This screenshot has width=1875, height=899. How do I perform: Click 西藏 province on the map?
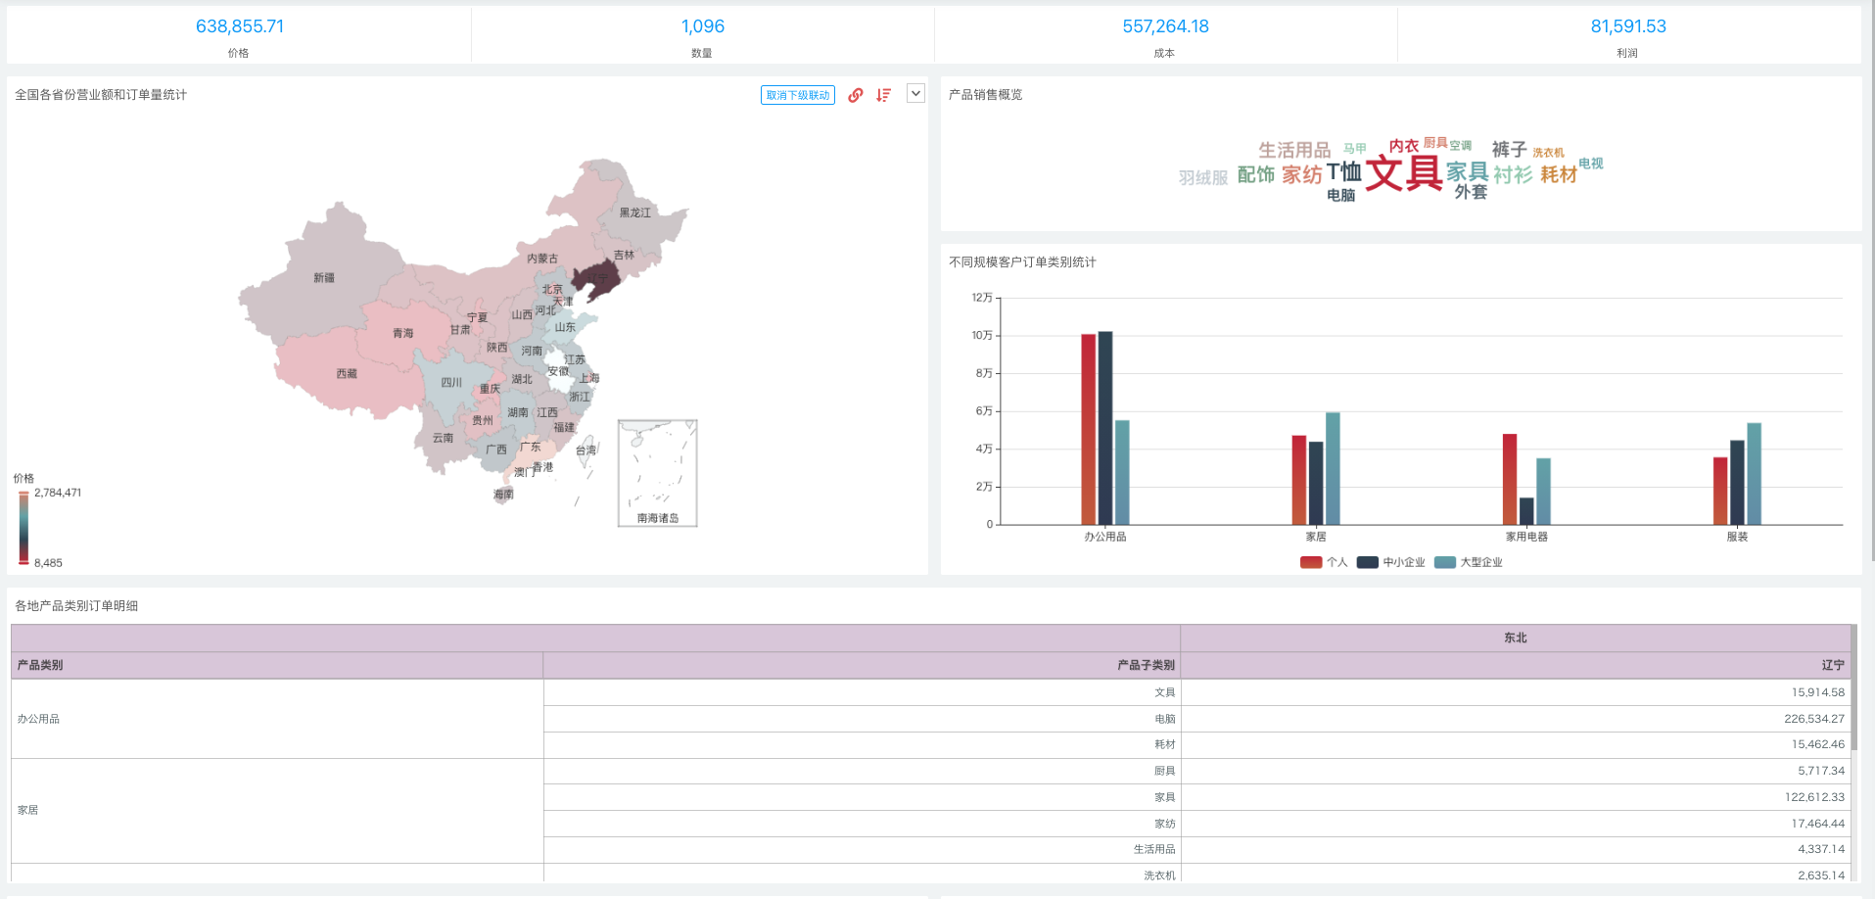(347, 374)
